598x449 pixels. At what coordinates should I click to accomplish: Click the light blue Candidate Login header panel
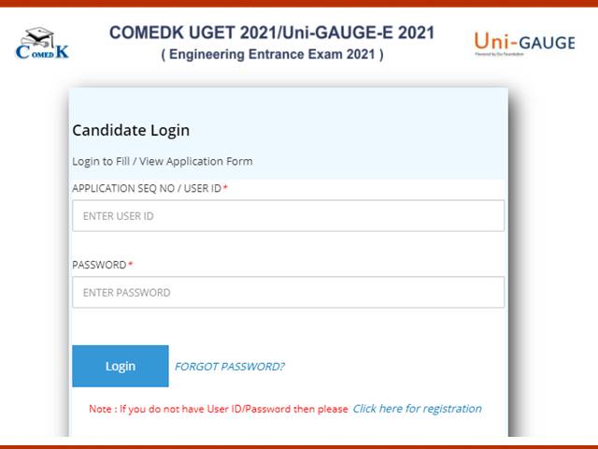click(289, 134)
